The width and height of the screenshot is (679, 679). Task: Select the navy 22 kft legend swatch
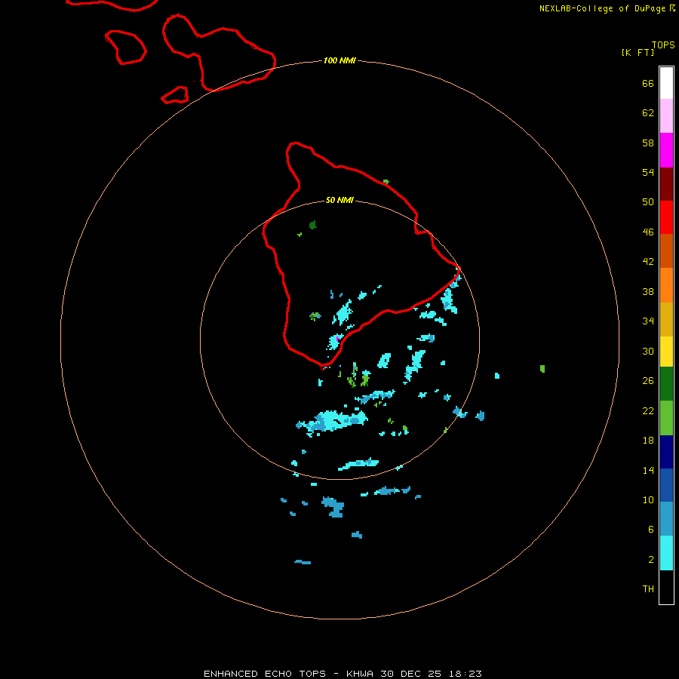point(666,452)
